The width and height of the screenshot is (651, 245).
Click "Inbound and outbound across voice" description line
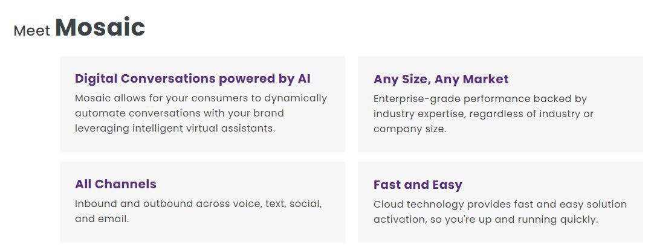pyautogui.click(x=198, y=203)
